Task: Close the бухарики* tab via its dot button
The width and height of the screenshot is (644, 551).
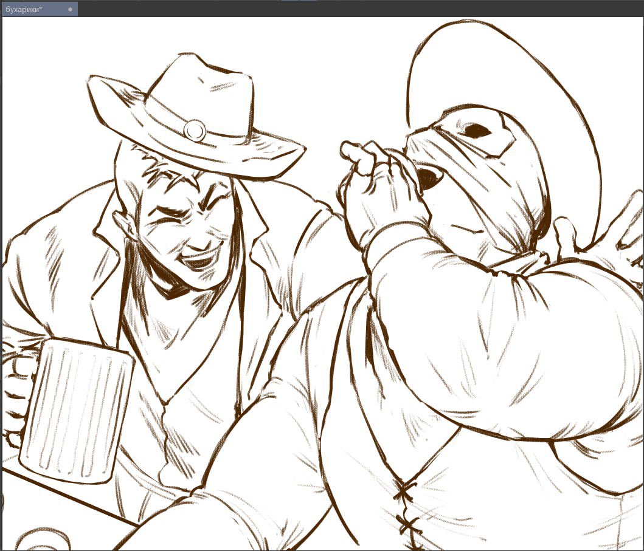Action: point(70,10)
